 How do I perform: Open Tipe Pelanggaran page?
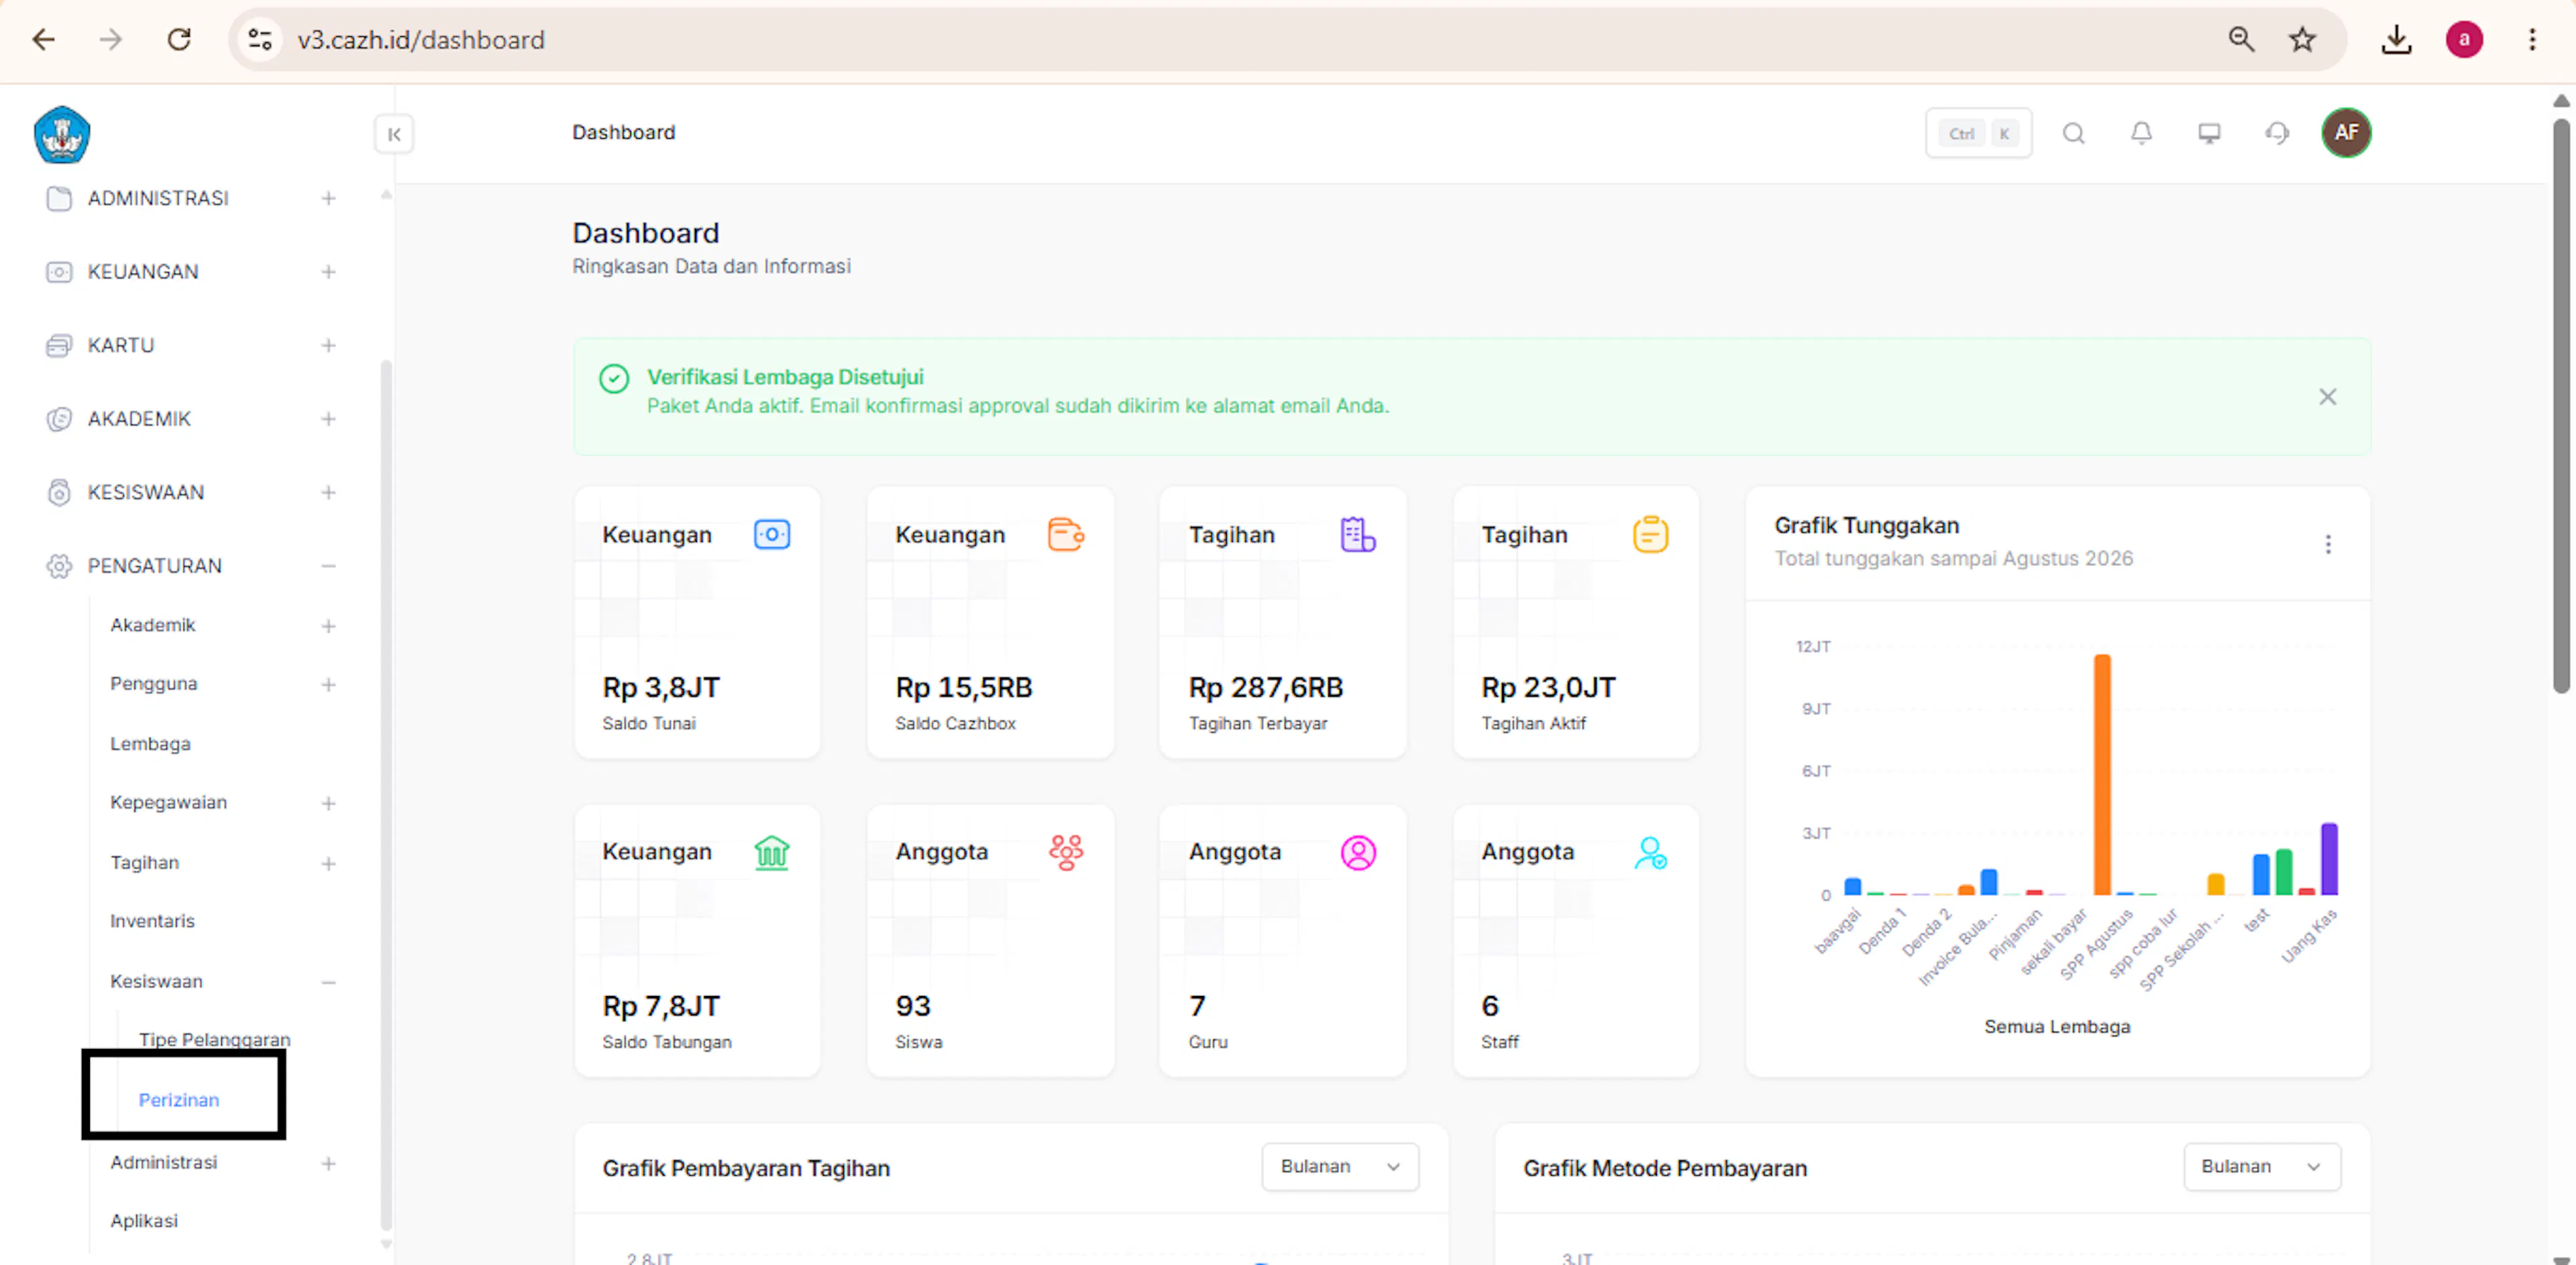[x=215, y=1039]
